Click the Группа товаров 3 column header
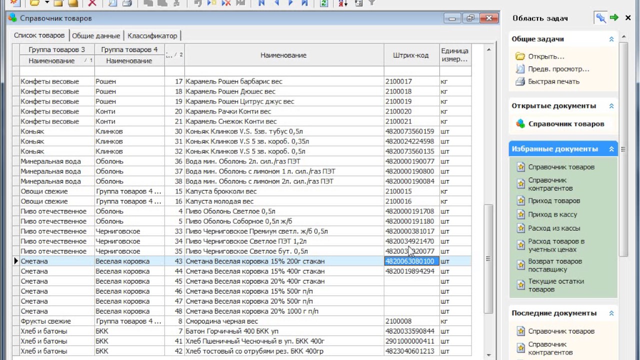The width and height of the screenshot is (640, 360). [x=57, y=49]
